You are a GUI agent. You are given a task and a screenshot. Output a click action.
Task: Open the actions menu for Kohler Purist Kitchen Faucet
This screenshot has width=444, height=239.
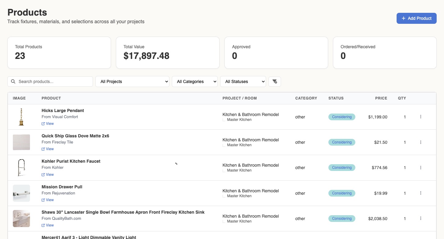click(x=421, y=167)
